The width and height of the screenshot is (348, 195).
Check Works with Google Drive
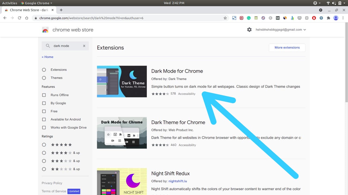point(44,128)
